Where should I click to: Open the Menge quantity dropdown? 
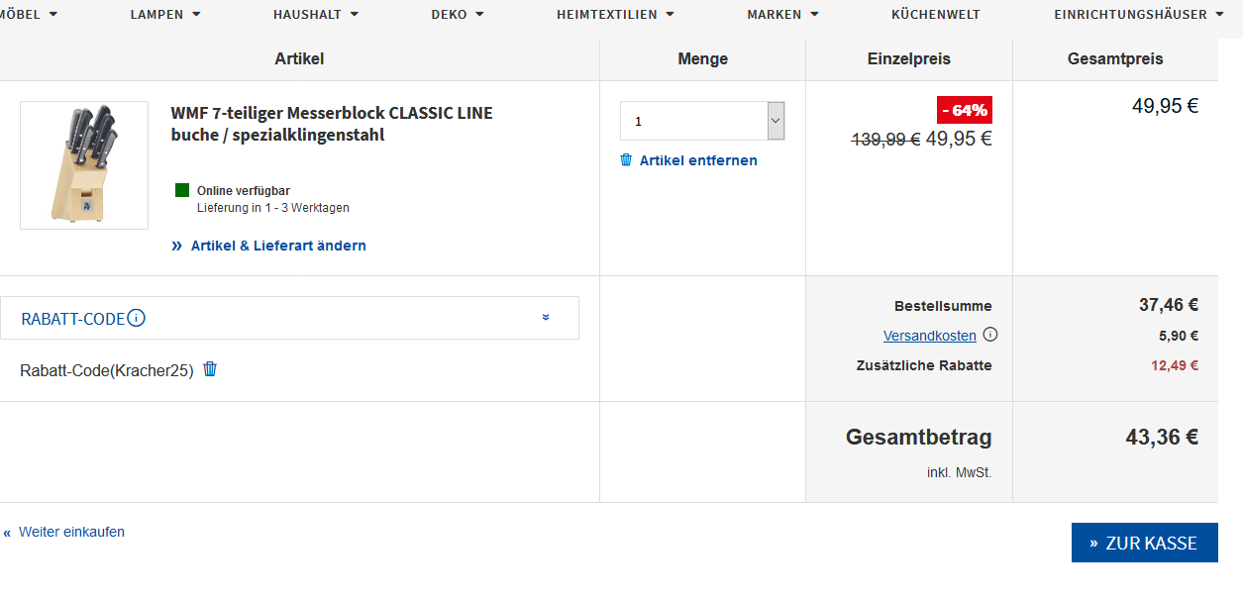coord(702,121)
